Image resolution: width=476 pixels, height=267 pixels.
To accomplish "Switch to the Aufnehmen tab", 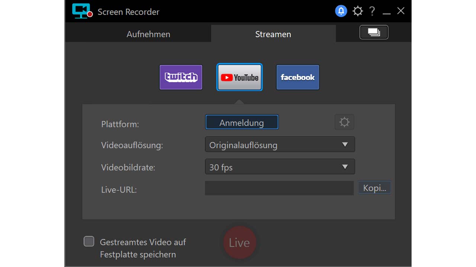I will tap(148, 34).
